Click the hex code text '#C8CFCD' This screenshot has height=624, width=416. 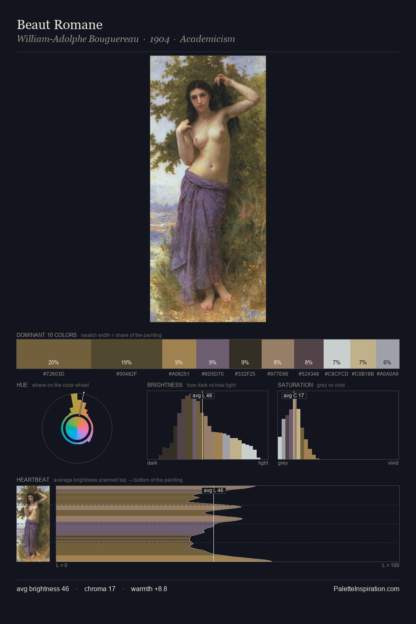pyautogui.click(x=337, y=374)
